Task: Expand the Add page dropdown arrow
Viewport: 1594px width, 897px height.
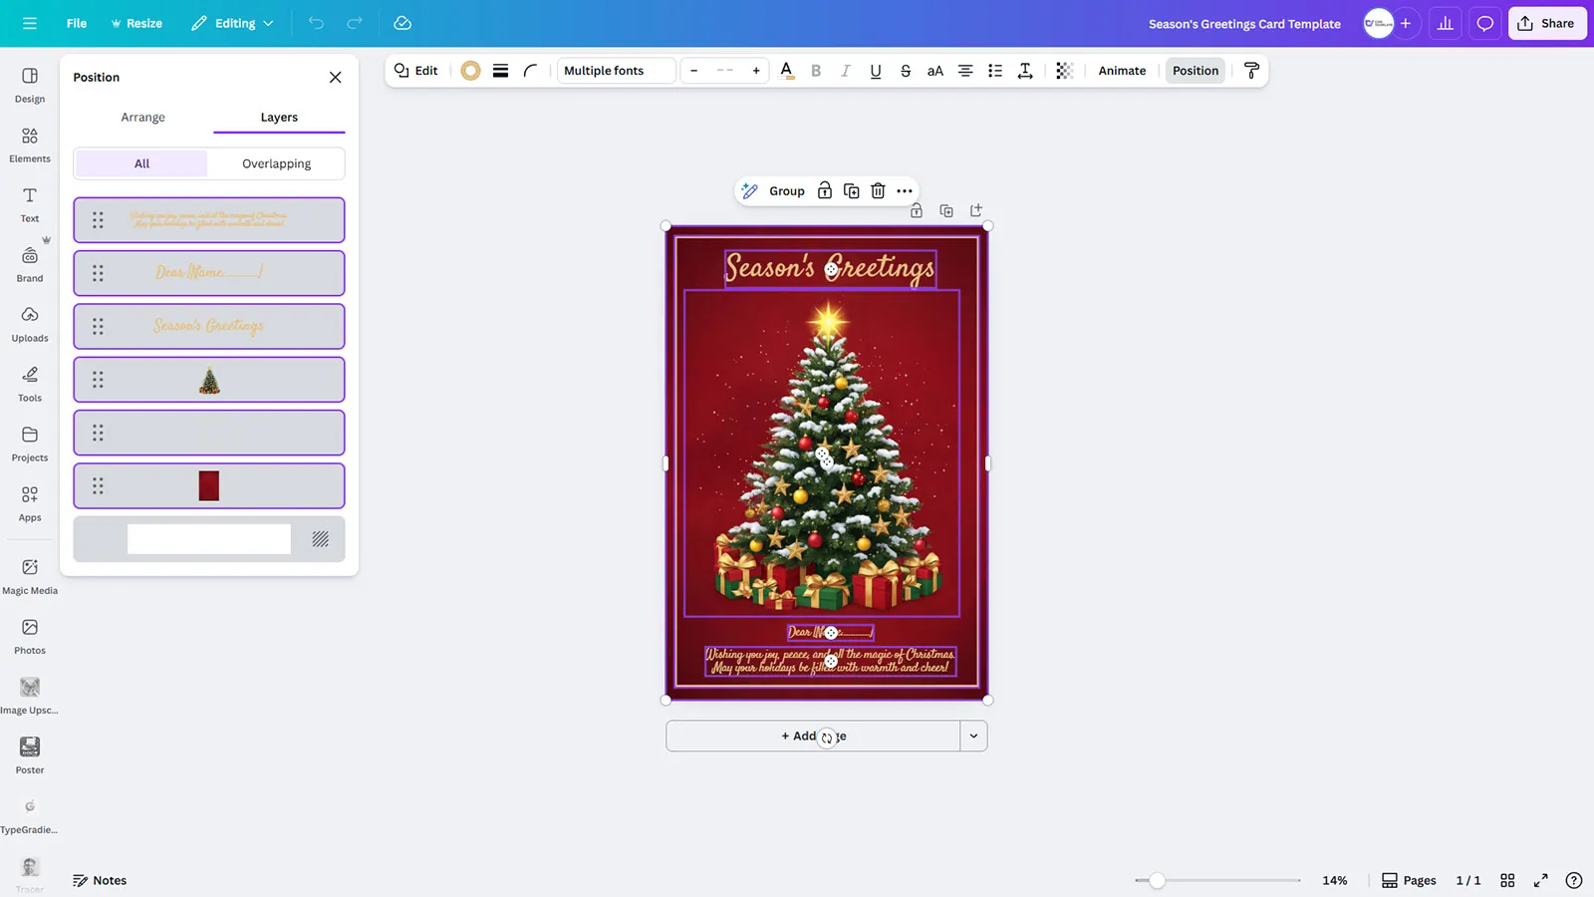Action: click(x=973, y=736)
